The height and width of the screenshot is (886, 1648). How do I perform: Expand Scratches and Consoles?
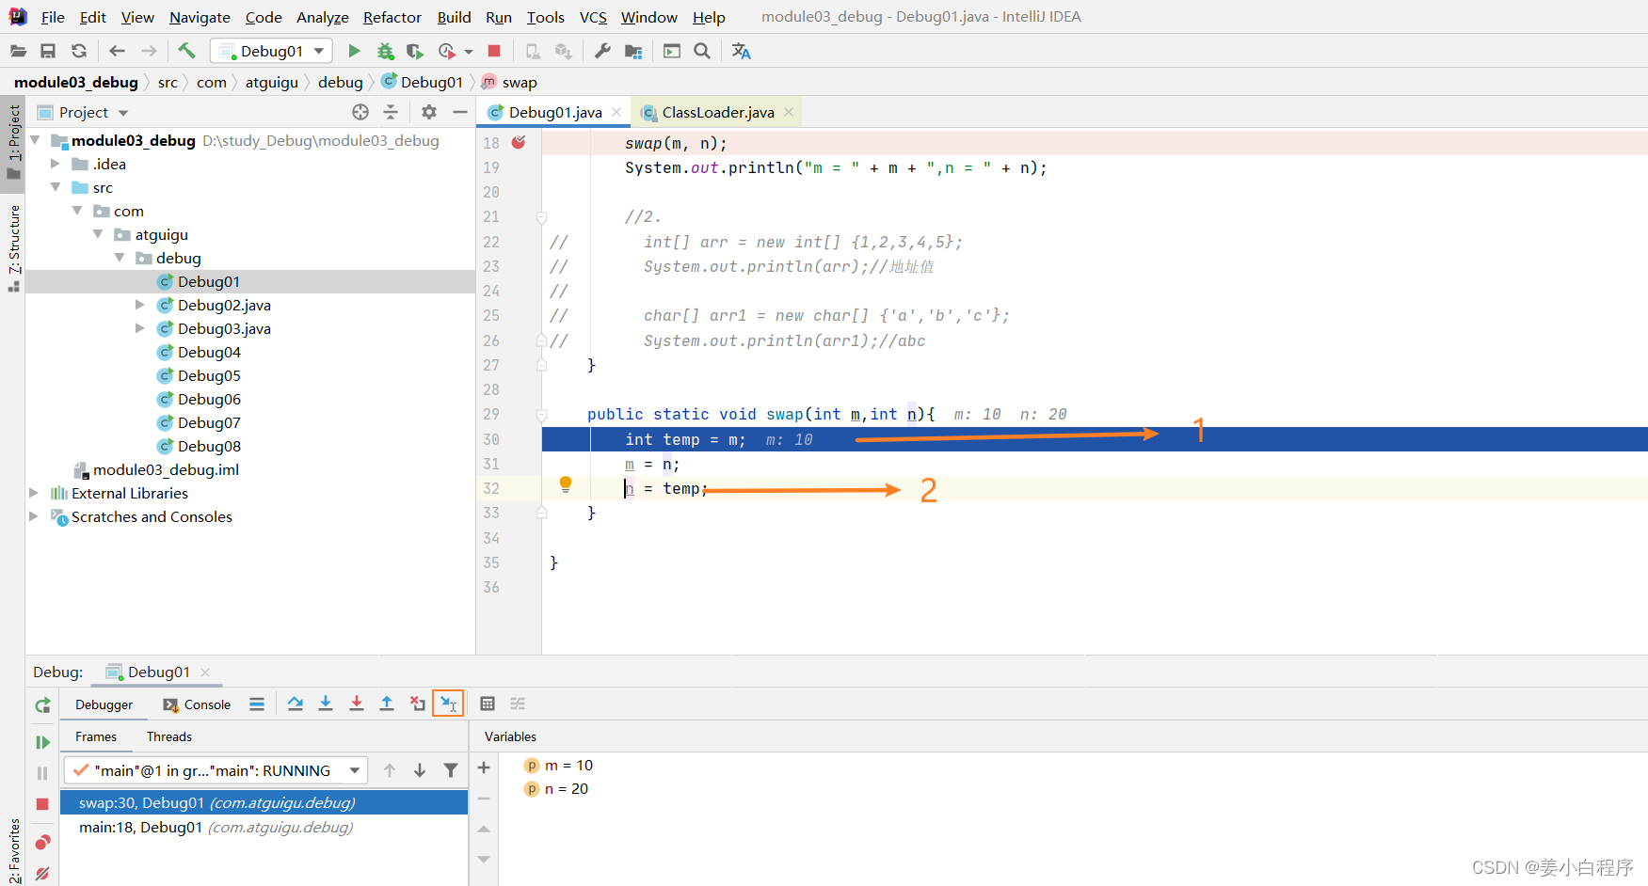point(34,516)
